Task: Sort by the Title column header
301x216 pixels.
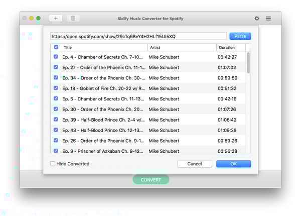Action: (68, 47)
